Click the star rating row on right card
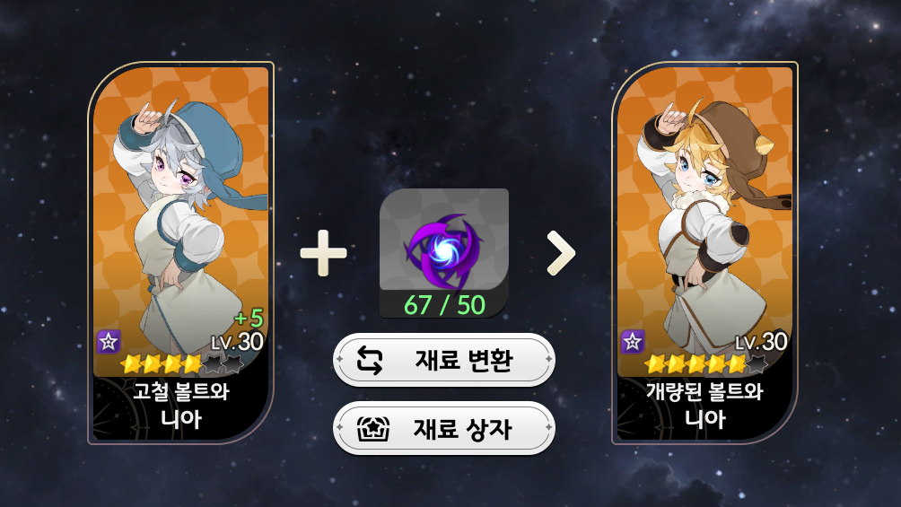The image size is (901, 507). (x=706, y=363)
